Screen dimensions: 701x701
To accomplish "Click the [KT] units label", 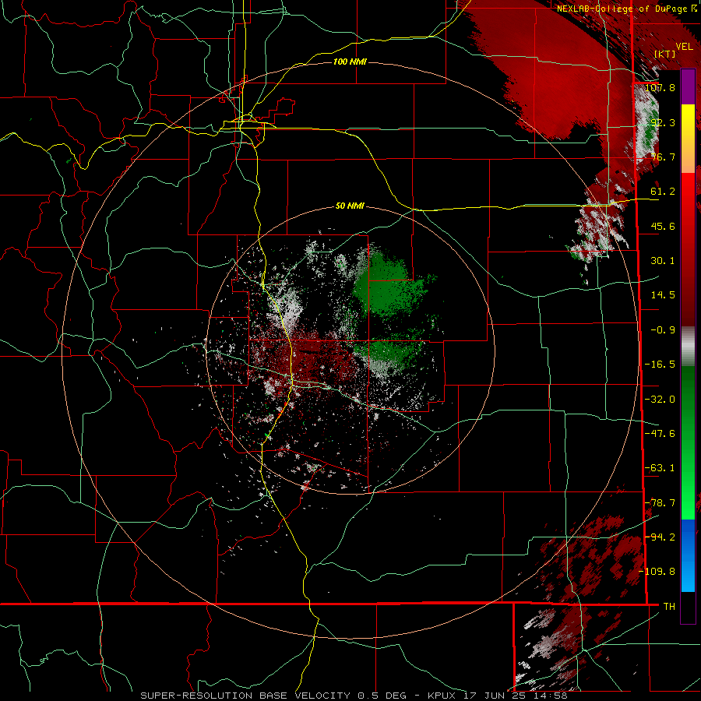I will [x=665, y=54].
